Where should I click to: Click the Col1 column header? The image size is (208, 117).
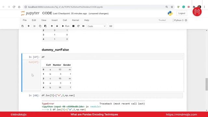click(x=48, y=65)
